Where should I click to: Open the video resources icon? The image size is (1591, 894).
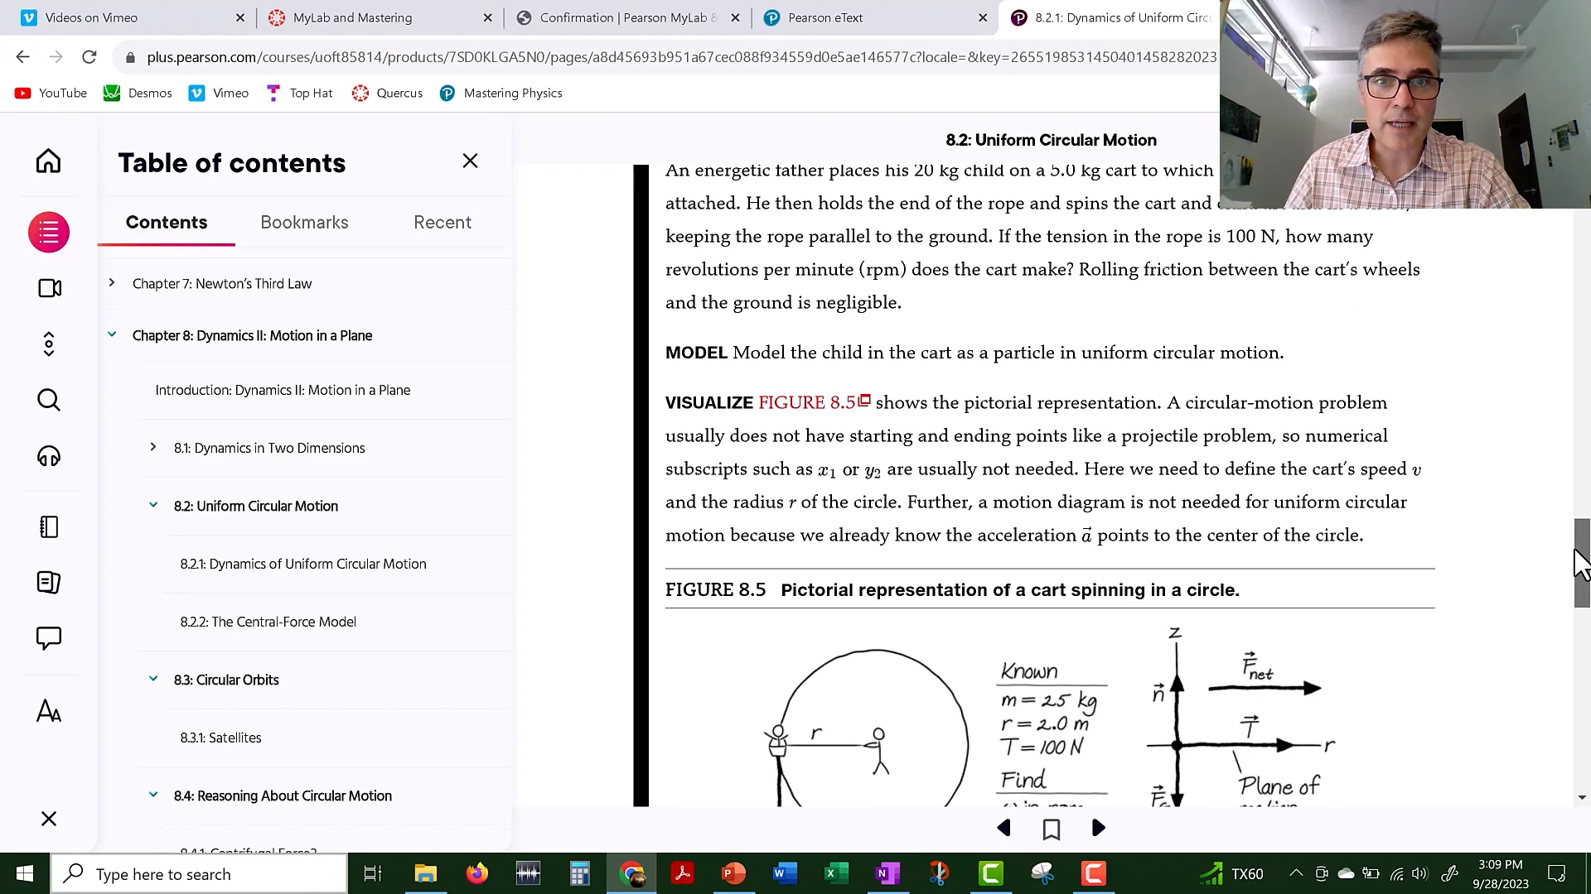(x=48, y=288)
